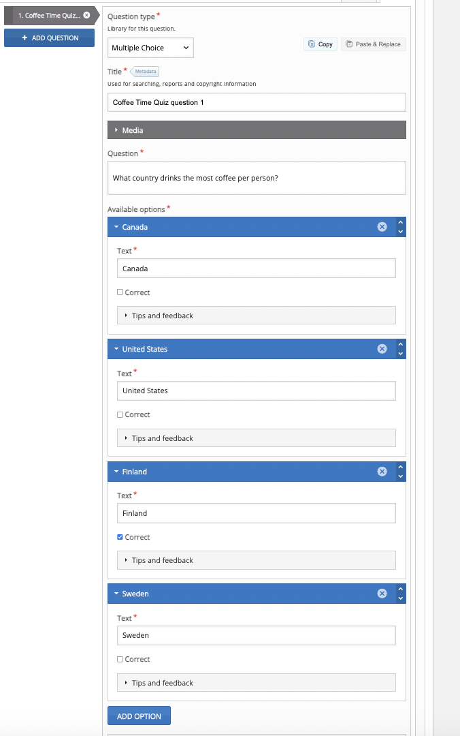Open the Question type dropdown
This screenshot has width=460, height=736.
tap(150, 48)
